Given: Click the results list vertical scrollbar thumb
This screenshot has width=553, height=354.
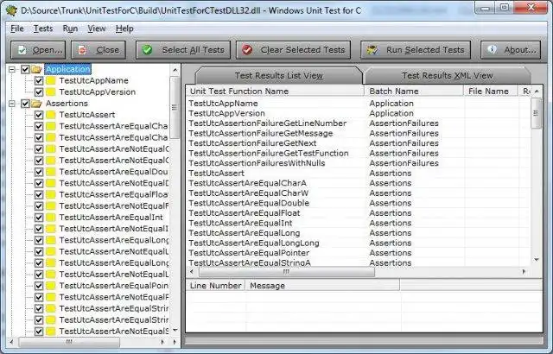Looking at the screenshot, I should pyautogui.click(x=536, y=113).
